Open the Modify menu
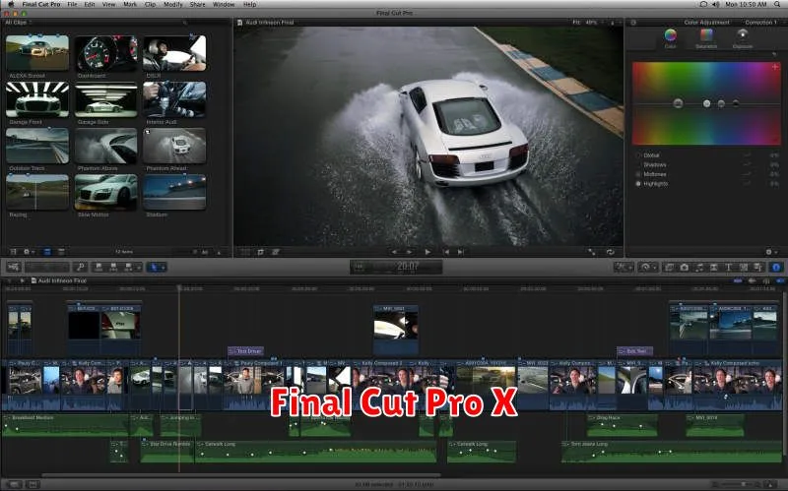The width and height of the screenshot is (788, 491). pyautogui.click(x=173, y=4)
